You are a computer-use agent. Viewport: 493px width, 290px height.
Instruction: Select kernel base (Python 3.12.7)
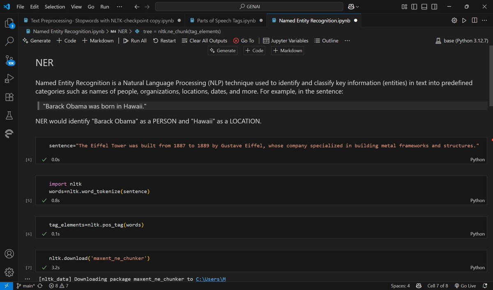(x=462, y=40)
